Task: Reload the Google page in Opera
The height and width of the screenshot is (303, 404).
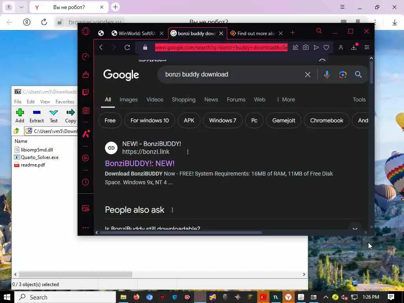Action: (127, 47)
